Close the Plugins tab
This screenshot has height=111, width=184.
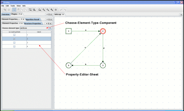pyautogui.click(x=21, y=14)
